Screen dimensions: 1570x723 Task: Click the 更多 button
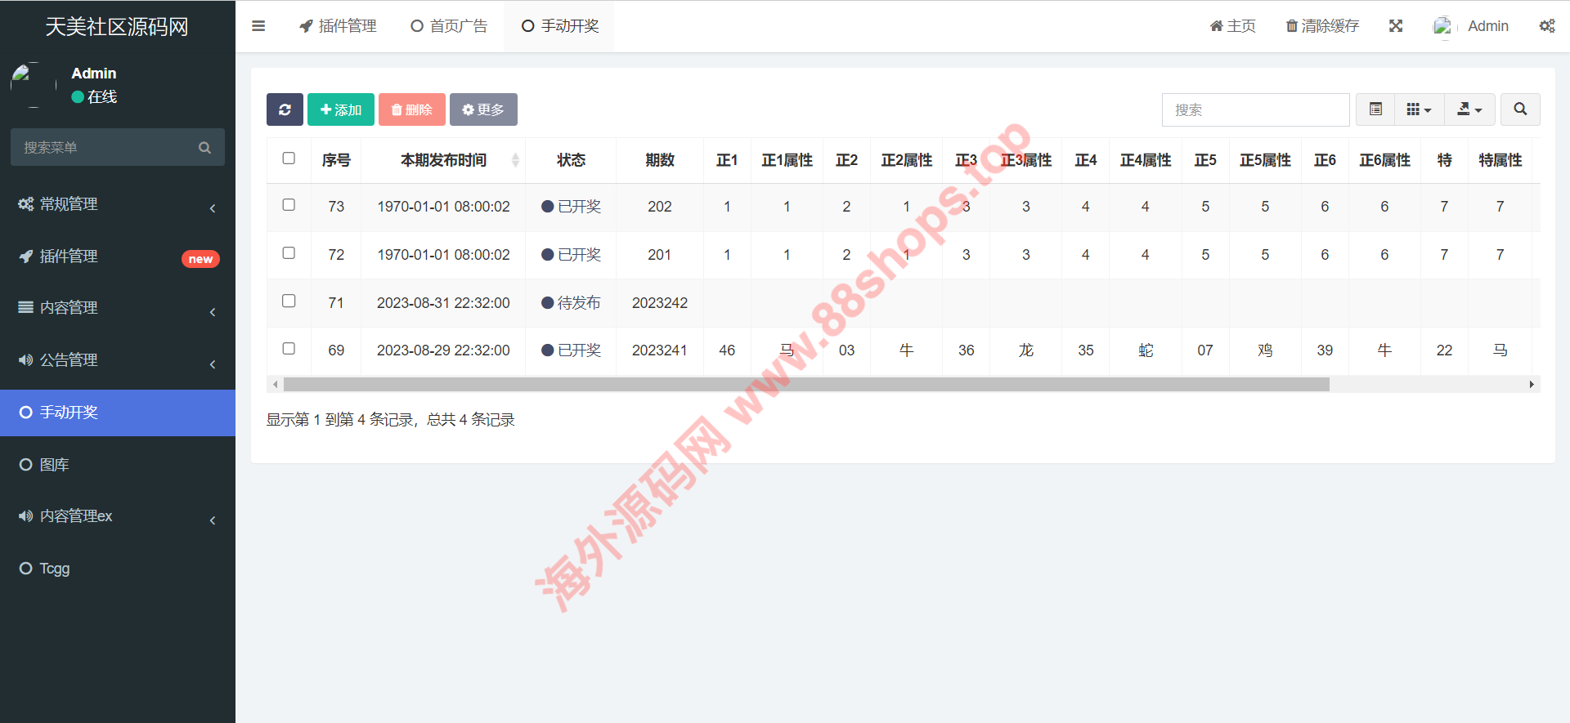click(483, 109)
